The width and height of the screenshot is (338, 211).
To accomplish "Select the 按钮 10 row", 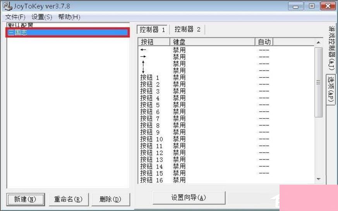I will [226, 139].
